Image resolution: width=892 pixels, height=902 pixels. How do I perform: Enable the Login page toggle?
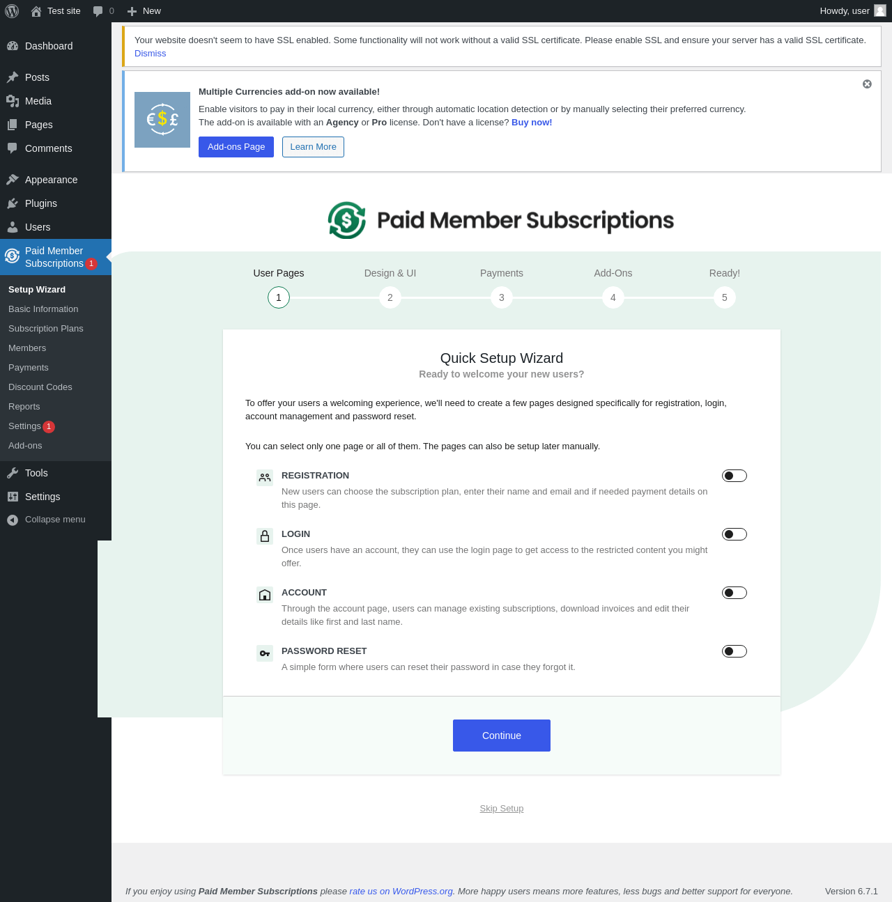(735, 534)
